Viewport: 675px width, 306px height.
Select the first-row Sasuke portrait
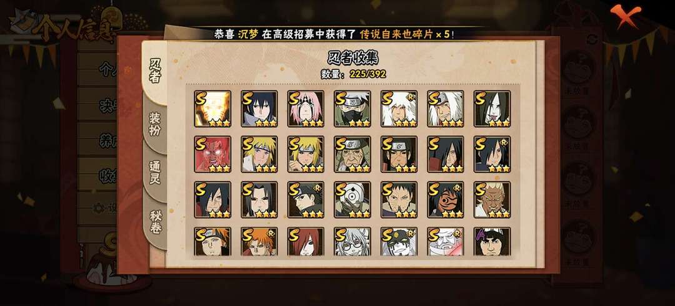(259, 108)
